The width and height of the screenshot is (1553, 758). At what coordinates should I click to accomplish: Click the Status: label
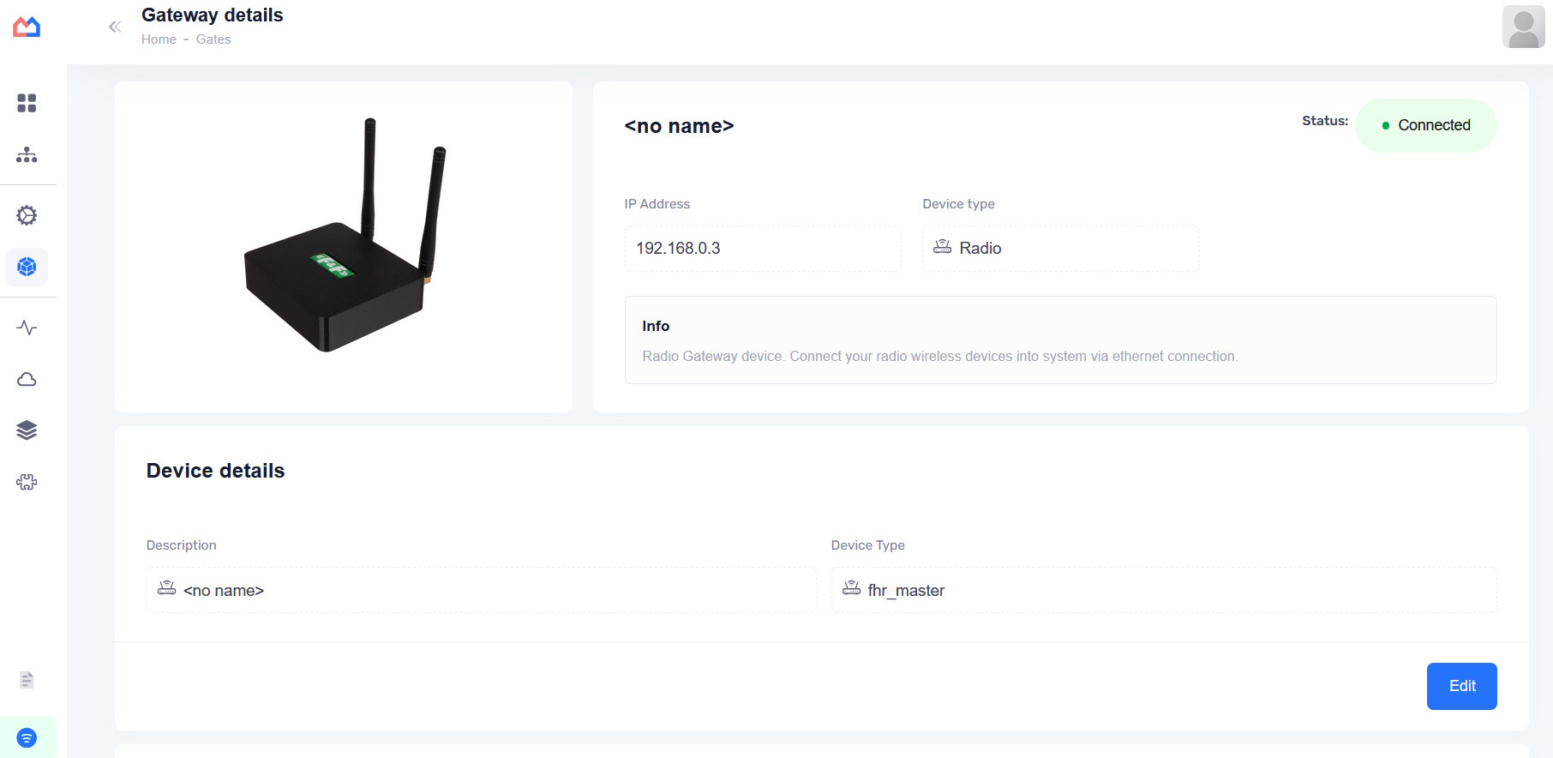(x=1324, y=121)
